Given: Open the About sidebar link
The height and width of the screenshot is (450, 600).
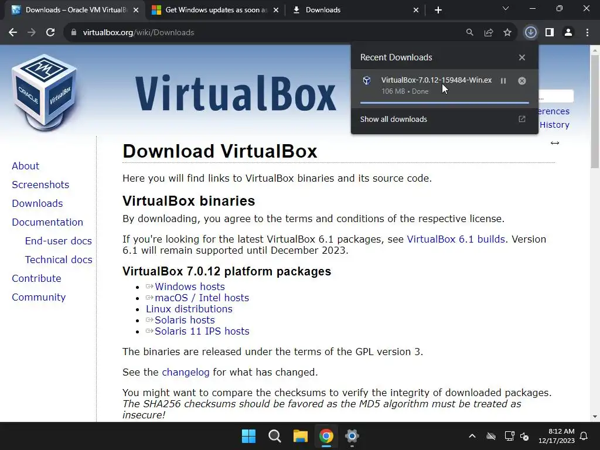Looking at the screenshot, I should [x=26, y=166].
